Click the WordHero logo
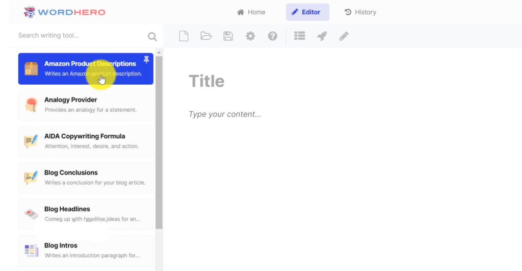This screenshot has width=522, height=271. [64, 12]
